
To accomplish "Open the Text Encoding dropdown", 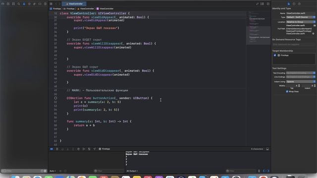I will click(x=301, y=73).
